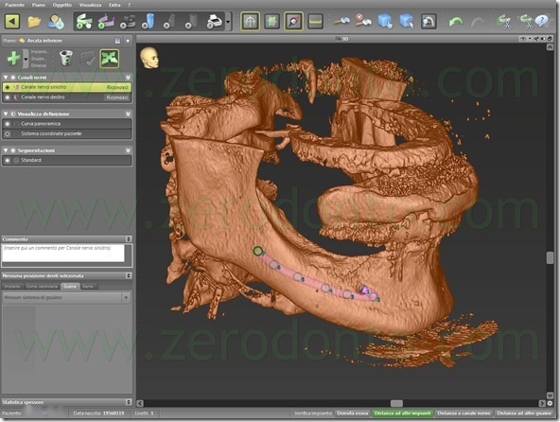Open the Nessun sistema di guaine dropdown

click(126, 298)
